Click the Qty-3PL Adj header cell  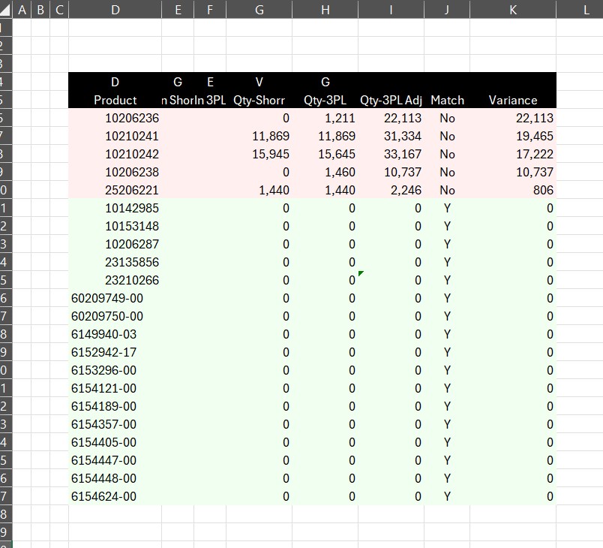coord(391,100)
